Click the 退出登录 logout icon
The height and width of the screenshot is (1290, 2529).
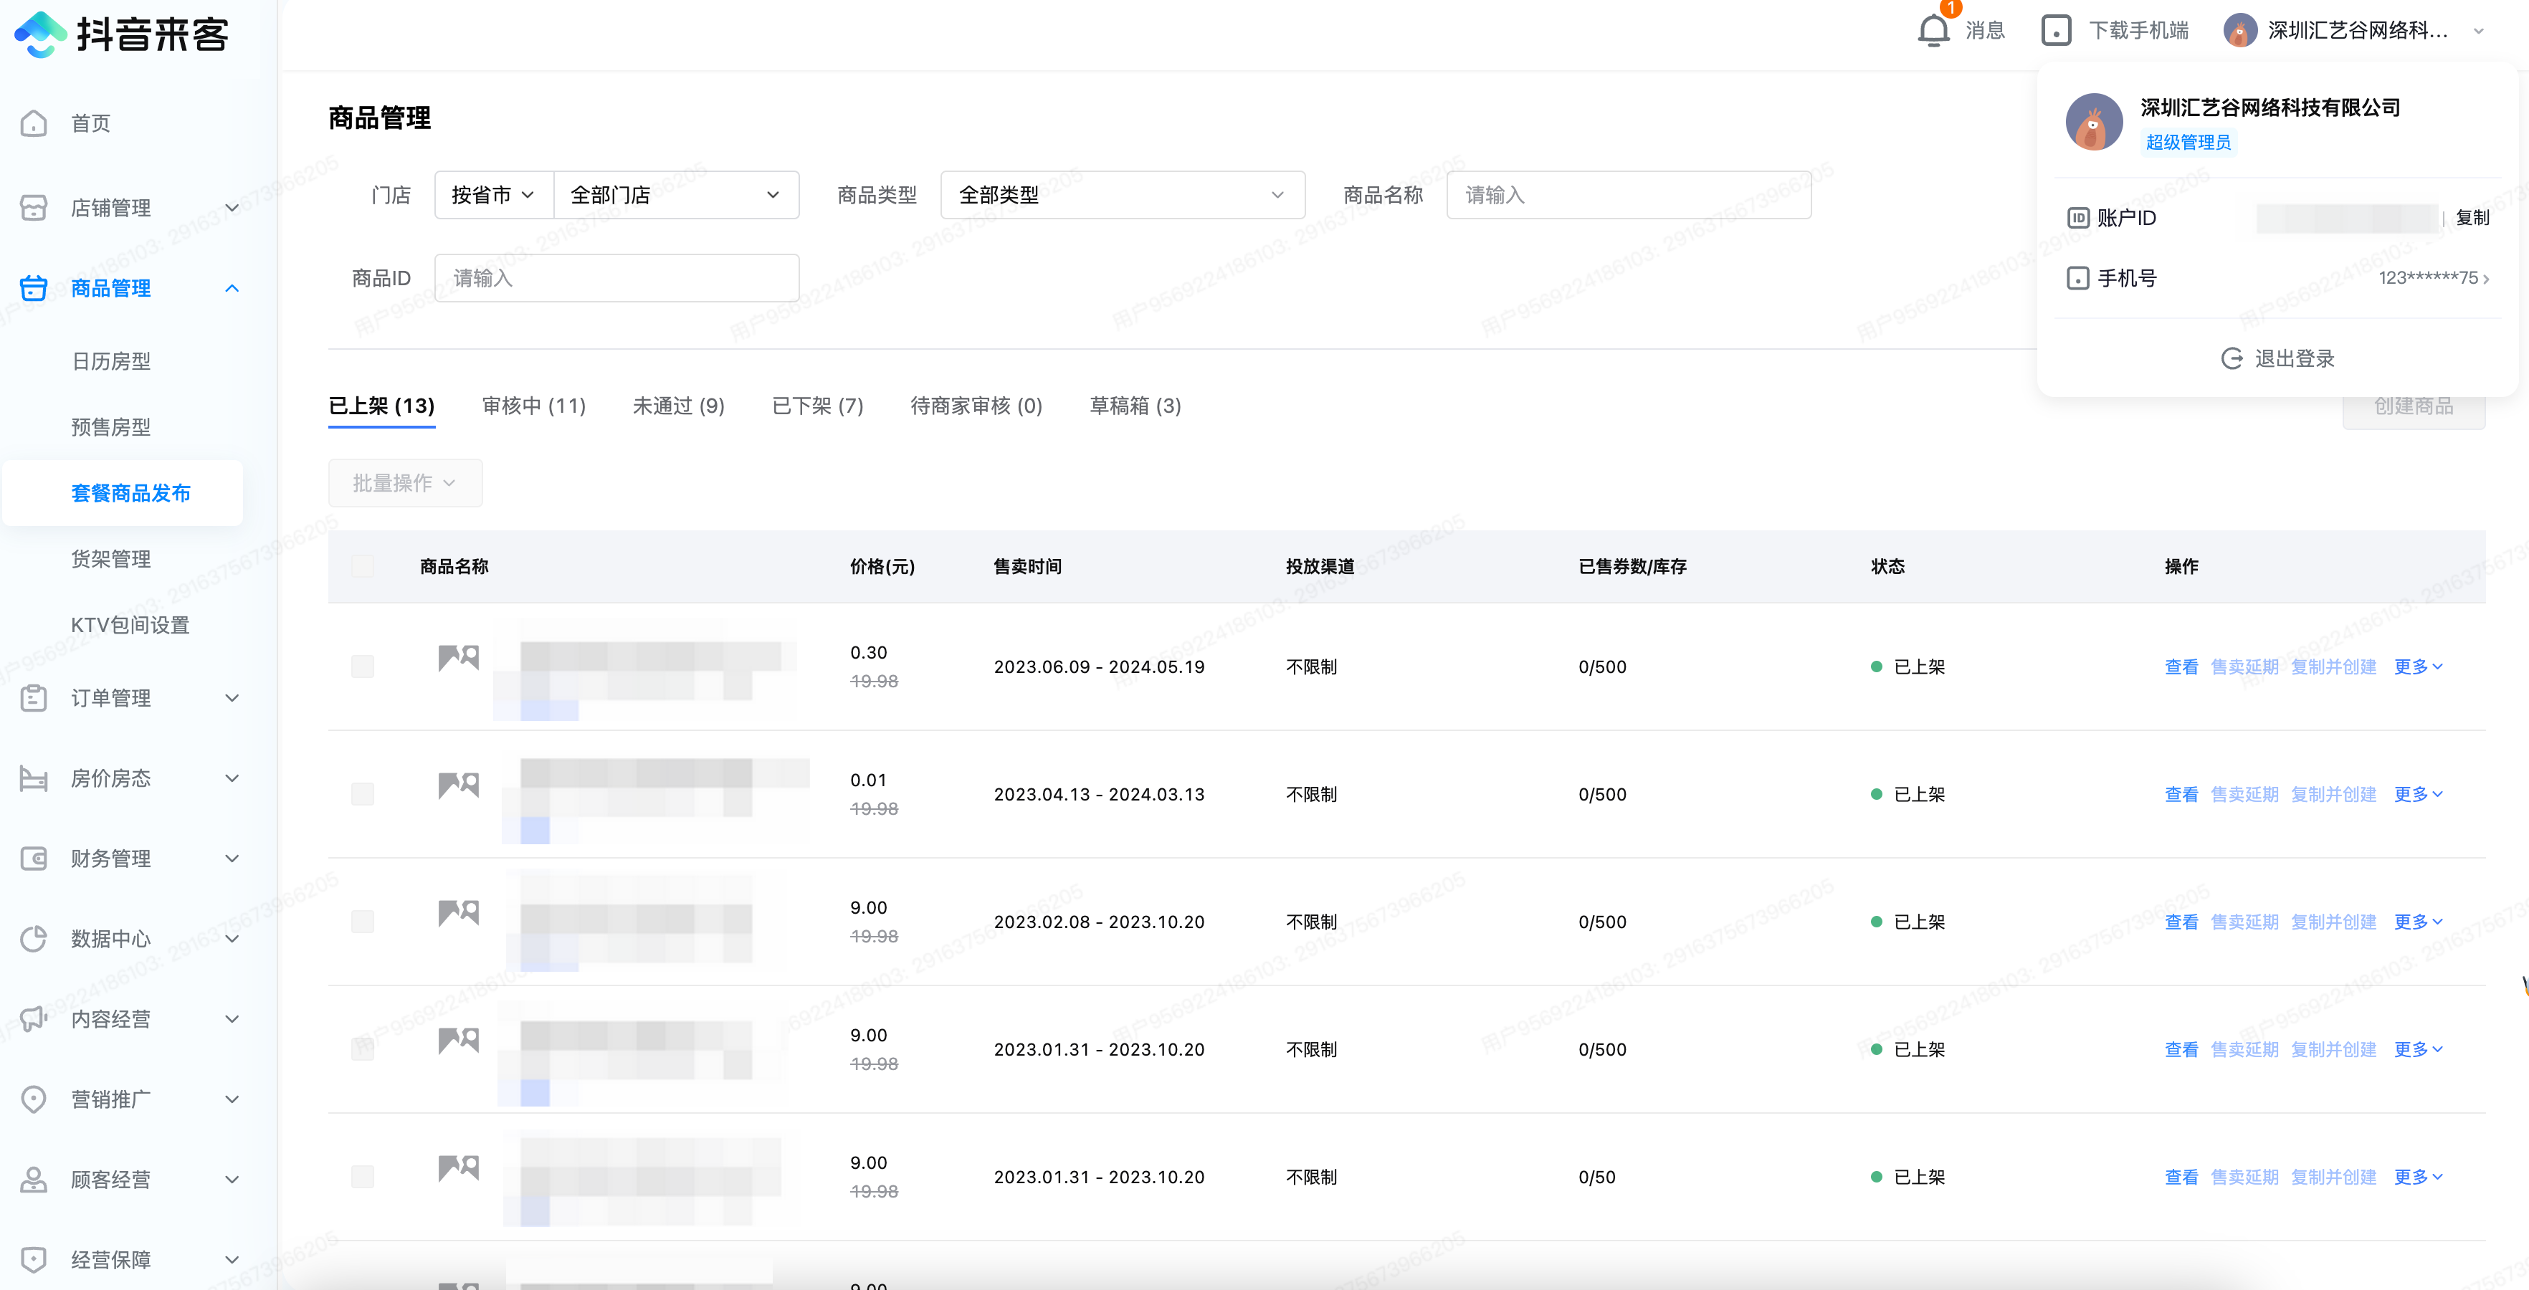2232,358
